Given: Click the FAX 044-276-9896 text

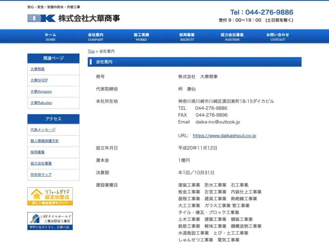Looking at the screenshot, I should click(203, 115).
